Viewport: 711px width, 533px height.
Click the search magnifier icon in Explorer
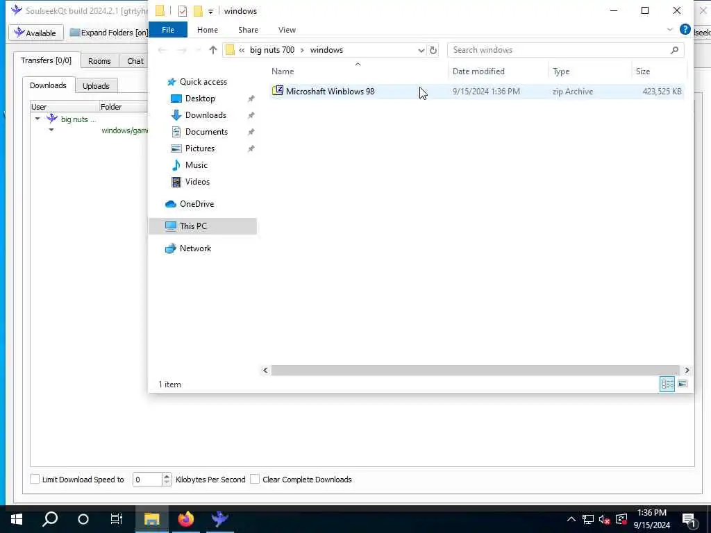tap(674, 50)
